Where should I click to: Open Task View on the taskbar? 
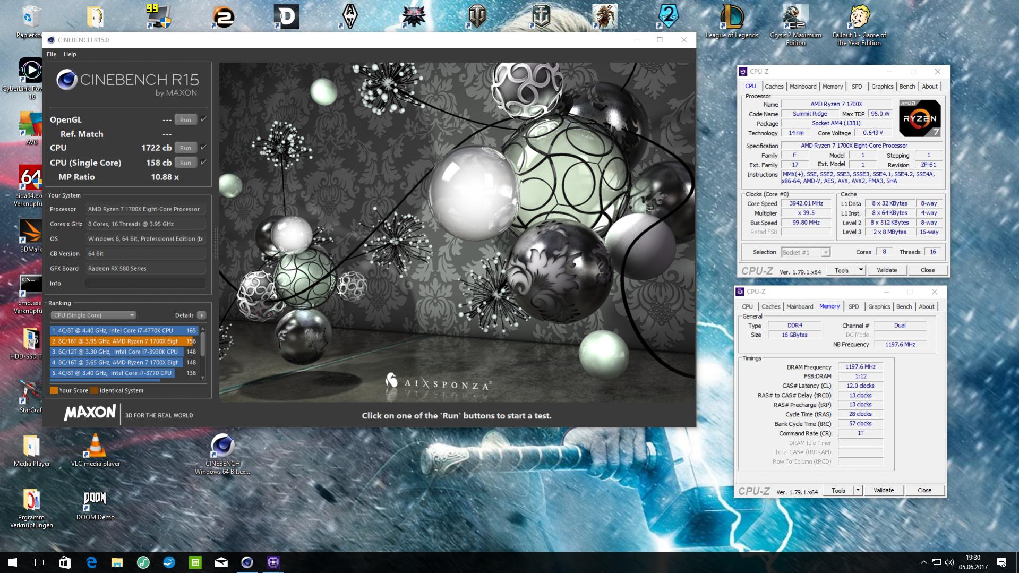[x=38, y=562]
